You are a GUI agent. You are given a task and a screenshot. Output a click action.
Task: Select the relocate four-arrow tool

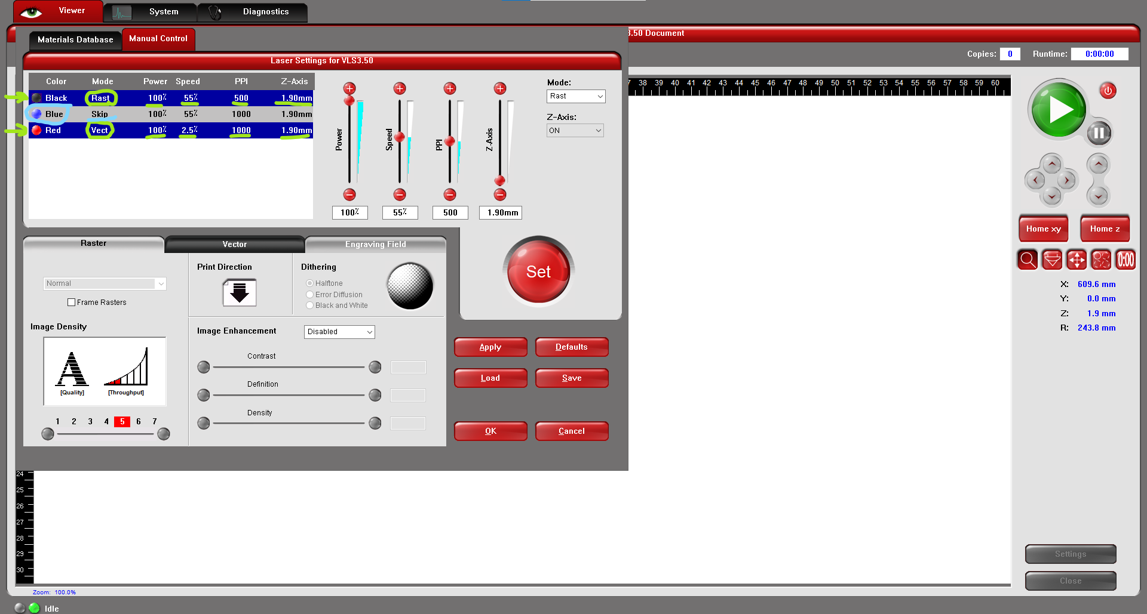pos(1077,260)
